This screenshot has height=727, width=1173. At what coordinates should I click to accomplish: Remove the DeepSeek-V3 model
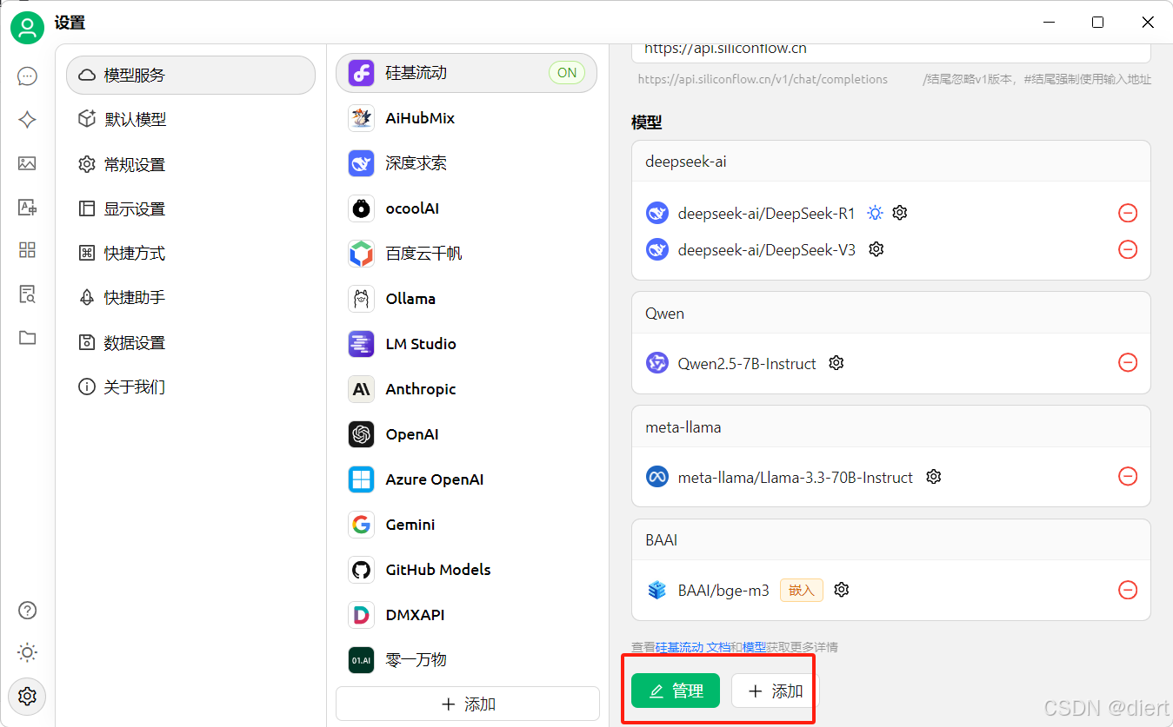1128,249
